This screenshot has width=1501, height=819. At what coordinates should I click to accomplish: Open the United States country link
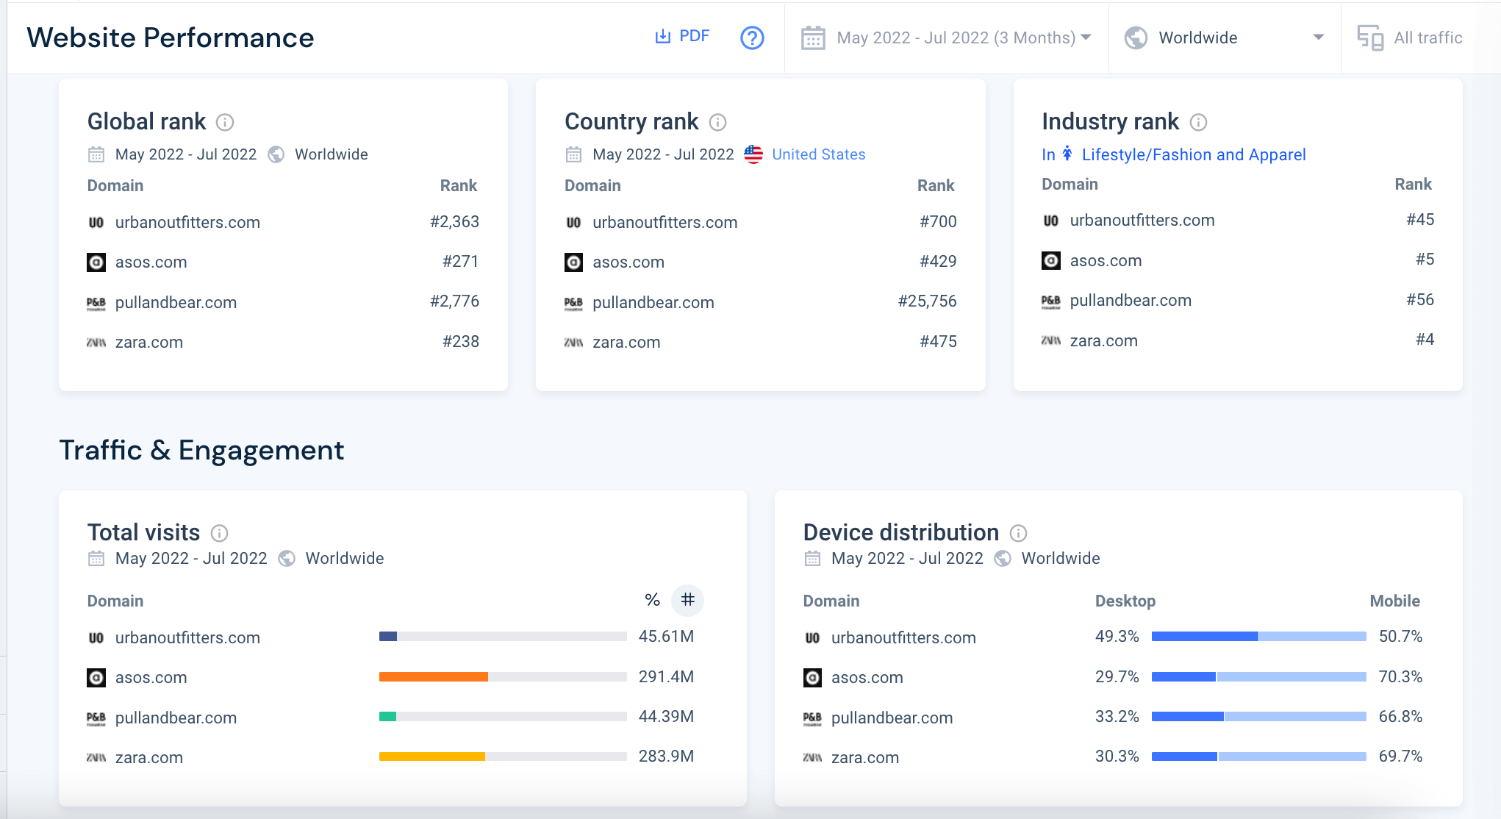point(819,154)
